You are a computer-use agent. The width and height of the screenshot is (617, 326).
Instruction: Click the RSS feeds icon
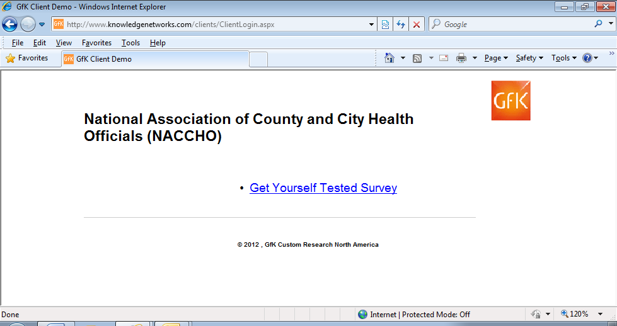[417, 58]
